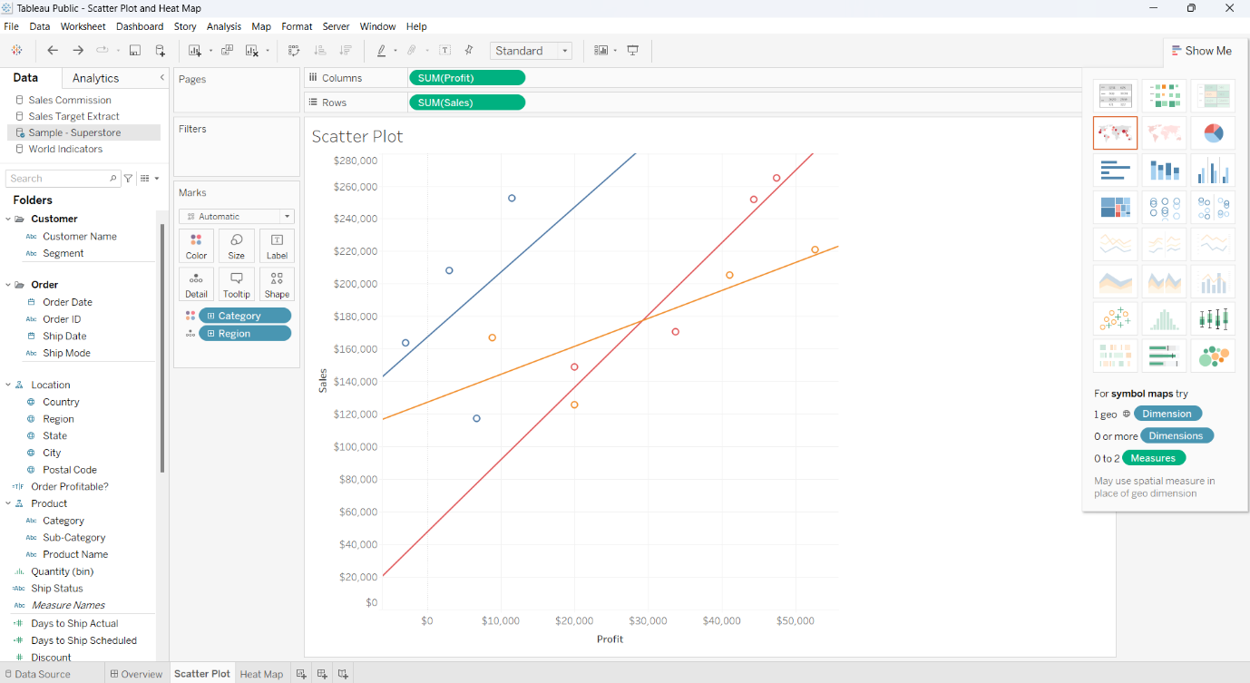The width and height of the screenshot is (1250, 683).
Task: Toggle the Show Me panel open
Action: pyautogui.click(x=1203, y=51)
